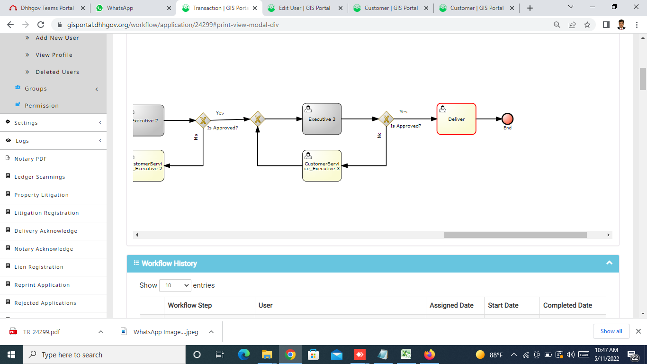Open Rejected Applications menu item

(45, 303)
